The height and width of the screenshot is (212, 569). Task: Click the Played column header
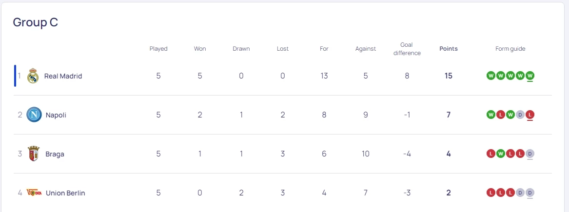(x=158, y=49)
